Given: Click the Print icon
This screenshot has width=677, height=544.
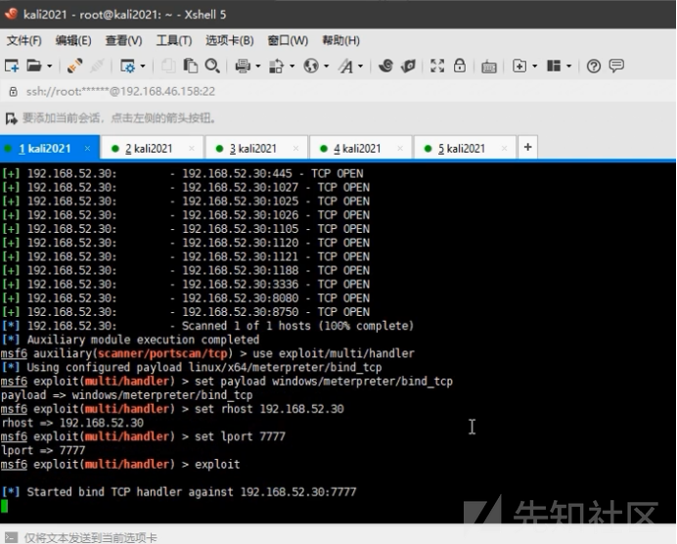Looking at the screenshot, I should (243, 67).
